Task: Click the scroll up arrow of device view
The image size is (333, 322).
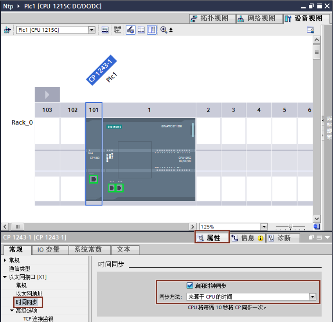Action: [317, 40]
